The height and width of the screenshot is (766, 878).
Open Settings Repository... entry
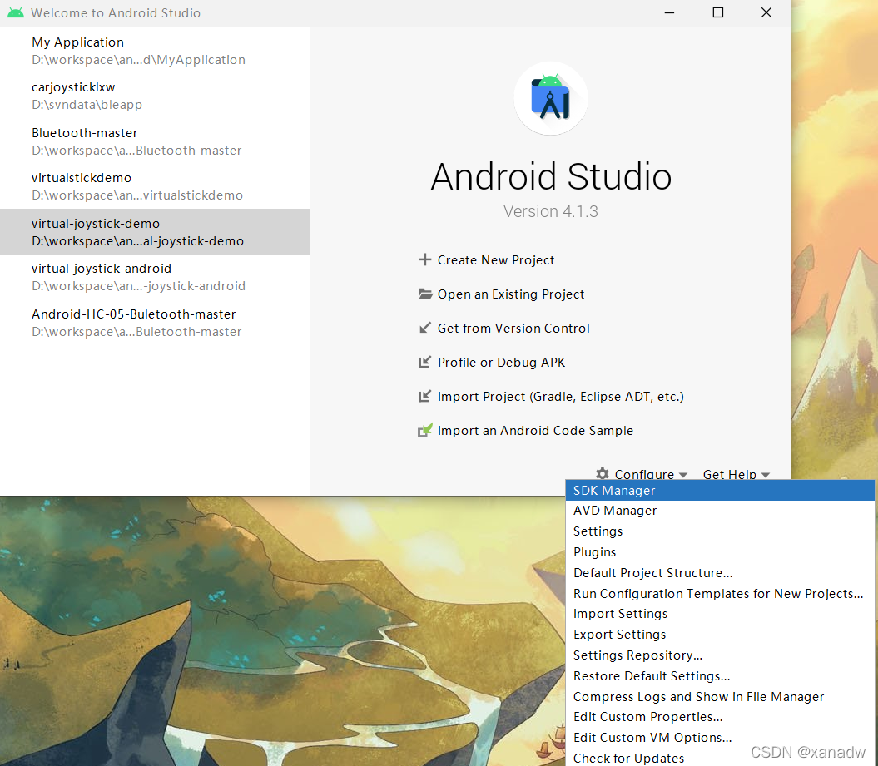pos(720,655)
